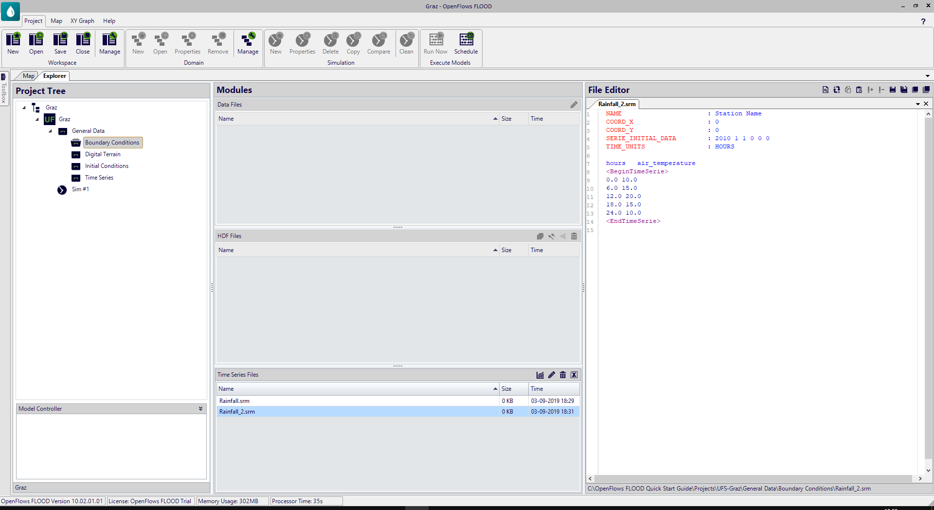This screenshot has height=510, width=934.
Task: Open the File Editor tab list dropdown
Action: click(x=918, y=104)
